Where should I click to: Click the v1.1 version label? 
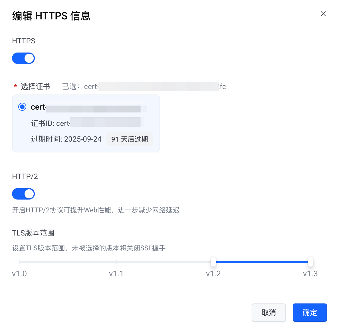tap(116, 274)
